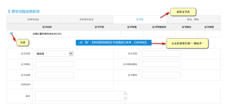Open the 证书名称 dropdown list
The height and width of the screenshot is (106, 230).
coord(54,54)
